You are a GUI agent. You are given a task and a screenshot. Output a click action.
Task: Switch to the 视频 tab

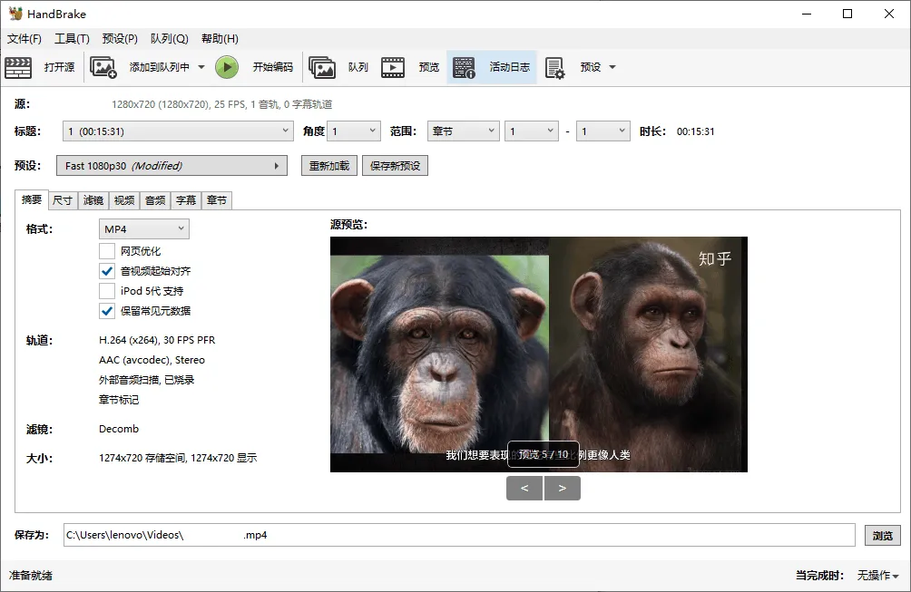click(x=123, y=199)
